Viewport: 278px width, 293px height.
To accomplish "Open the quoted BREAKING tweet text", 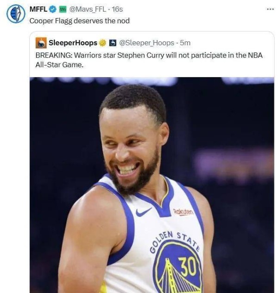I will pos(148,60).
